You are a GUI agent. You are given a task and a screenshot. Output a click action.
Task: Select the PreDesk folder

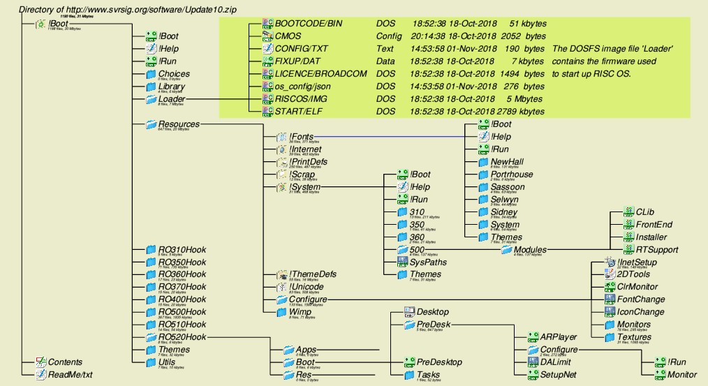(410, 325)
